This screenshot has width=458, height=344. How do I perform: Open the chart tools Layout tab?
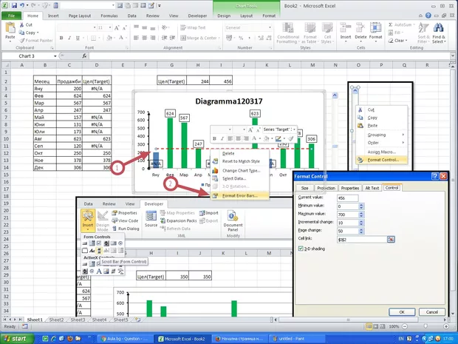246,16
